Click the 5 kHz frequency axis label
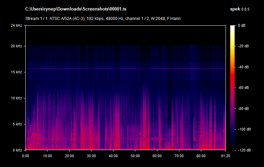 coord(17,124)
